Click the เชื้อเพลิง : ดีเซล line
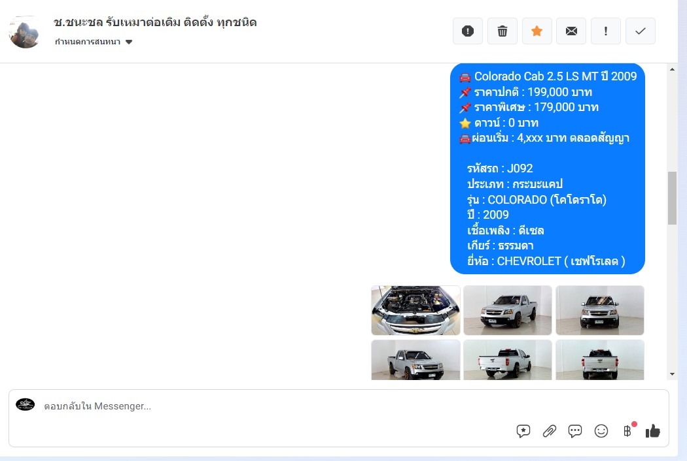This screenshot has height=461, width=687. click(x=505, y=230)
